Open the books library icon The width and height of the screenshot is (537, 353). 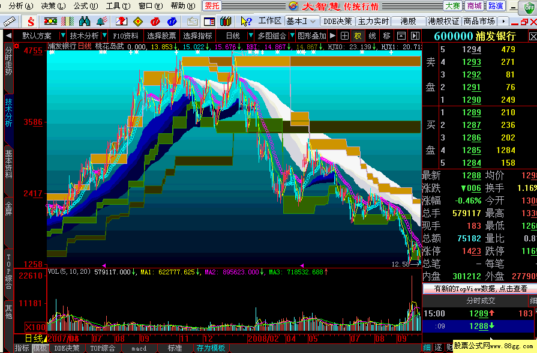pyautogui.click(x=226, y=21)
